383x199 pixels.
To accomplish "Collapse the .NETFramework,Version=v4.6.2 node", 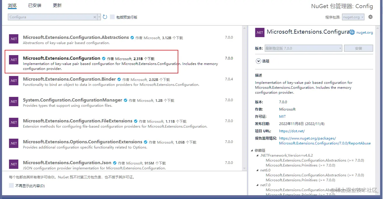I will (x=257, y=155).
